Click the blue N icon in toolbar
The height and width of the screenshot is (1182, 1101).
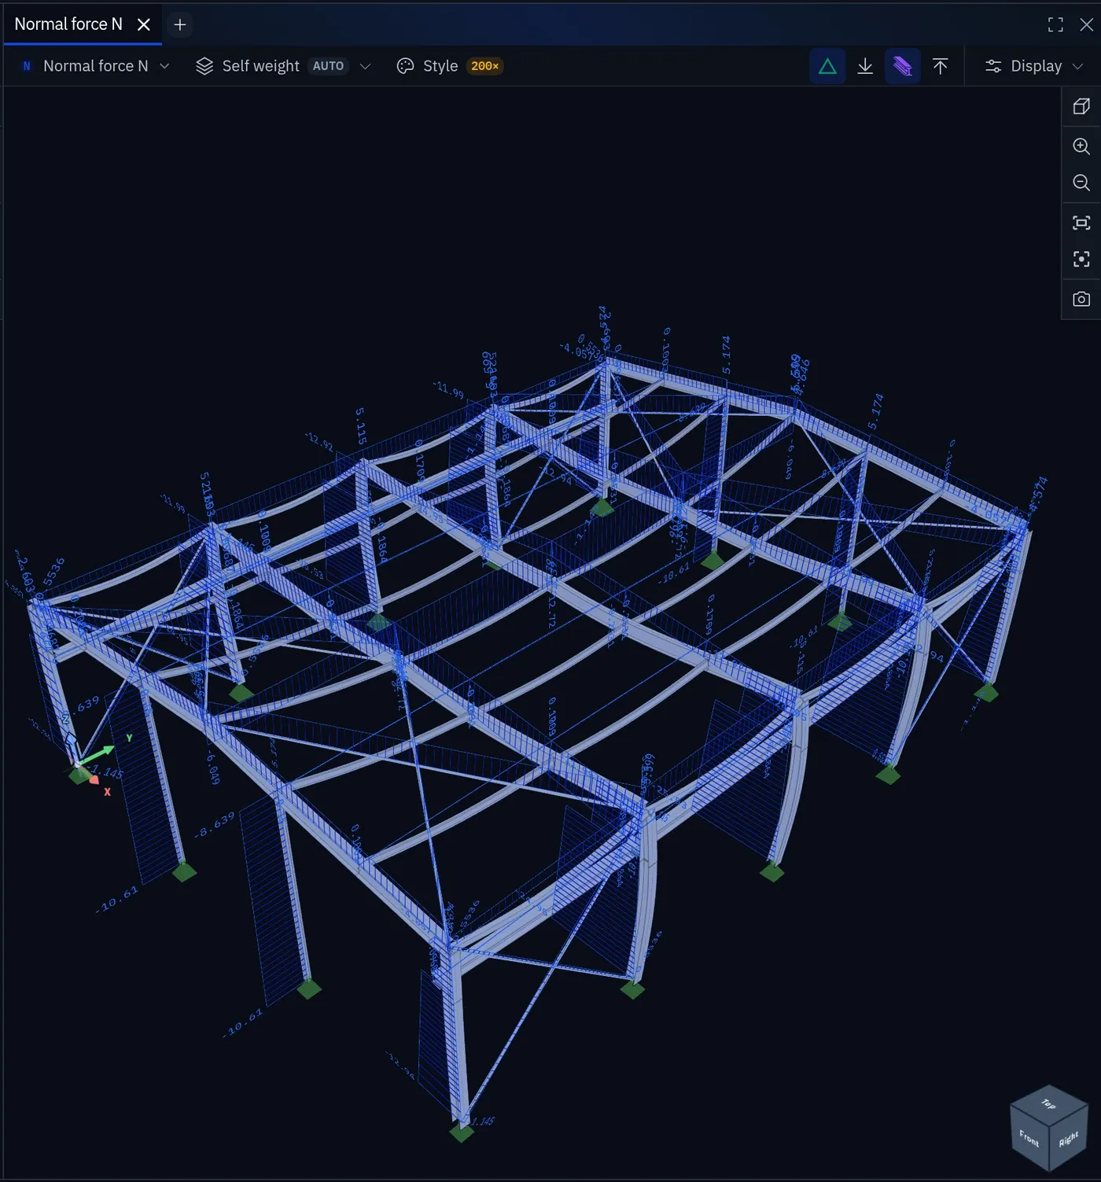[x=27, y=66]
